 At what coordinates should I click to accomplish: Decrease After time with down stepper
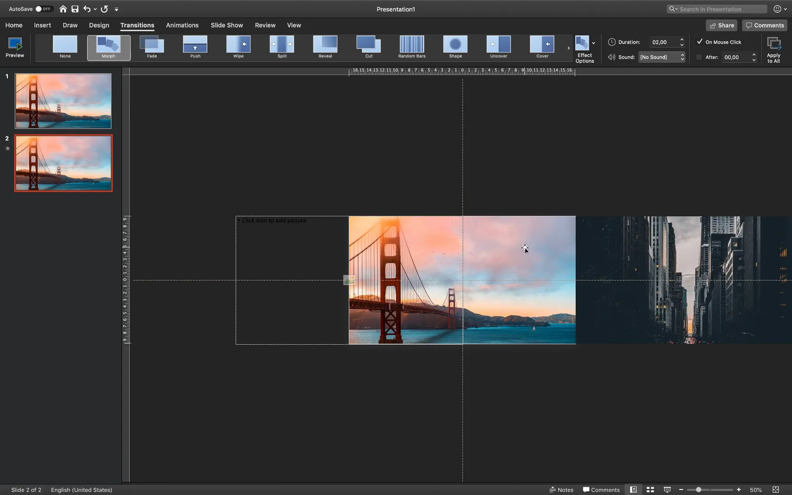point(753,60)
